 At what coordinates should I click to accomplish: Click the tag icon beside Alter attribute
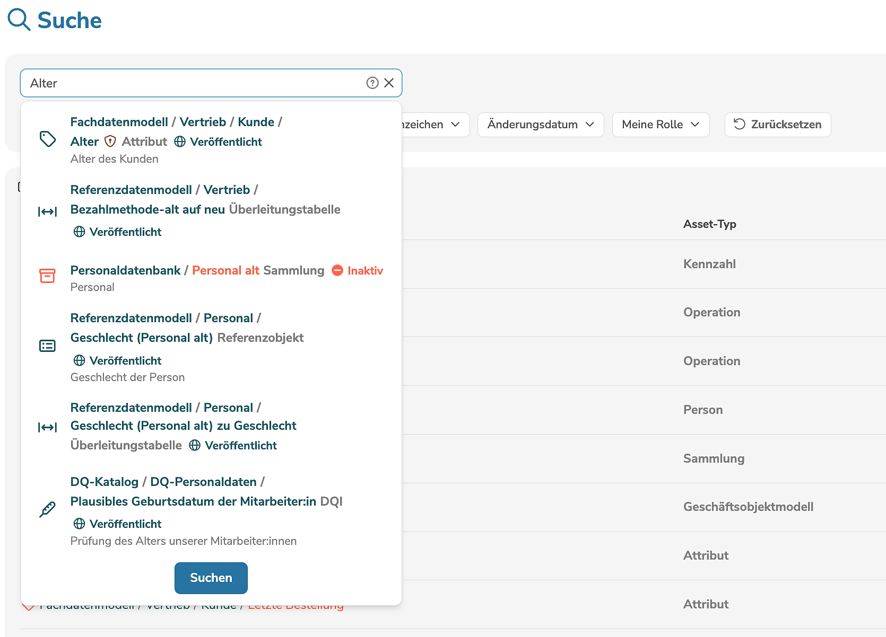[48, 139]
